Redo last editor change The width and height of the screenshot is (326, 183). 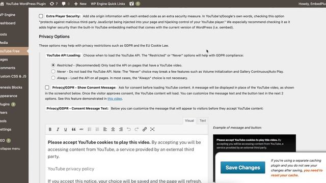pyautogui.click(x=137, y=129)
